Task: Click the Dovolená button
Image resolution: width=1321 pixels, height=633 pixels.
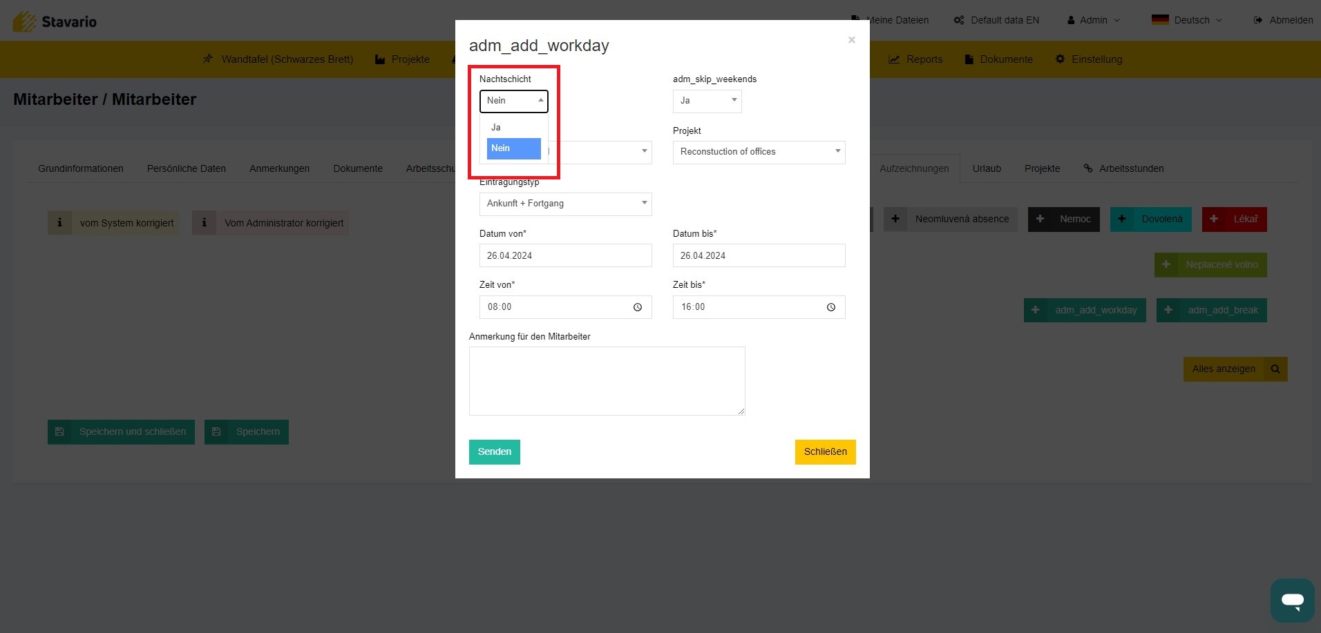Action: 1150,220
